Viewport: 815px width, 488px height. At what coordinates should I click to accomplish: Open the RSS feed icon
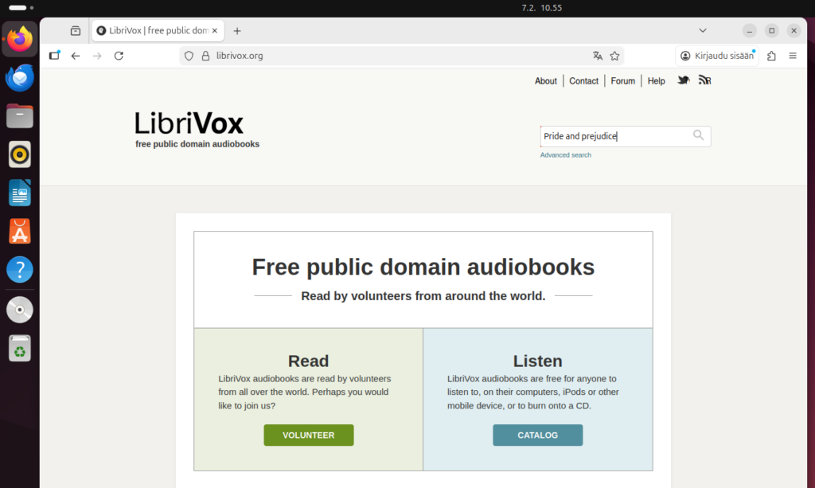point(704,80)
